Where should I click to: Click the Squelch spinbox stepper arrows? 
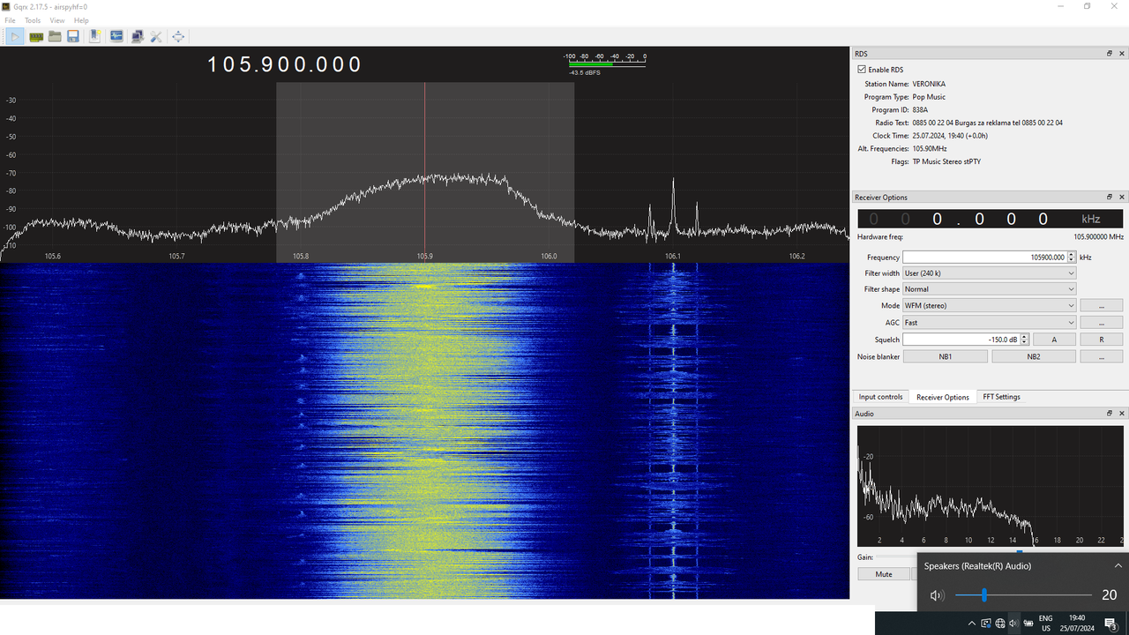pyautogui.click(x=1024, y=340)
